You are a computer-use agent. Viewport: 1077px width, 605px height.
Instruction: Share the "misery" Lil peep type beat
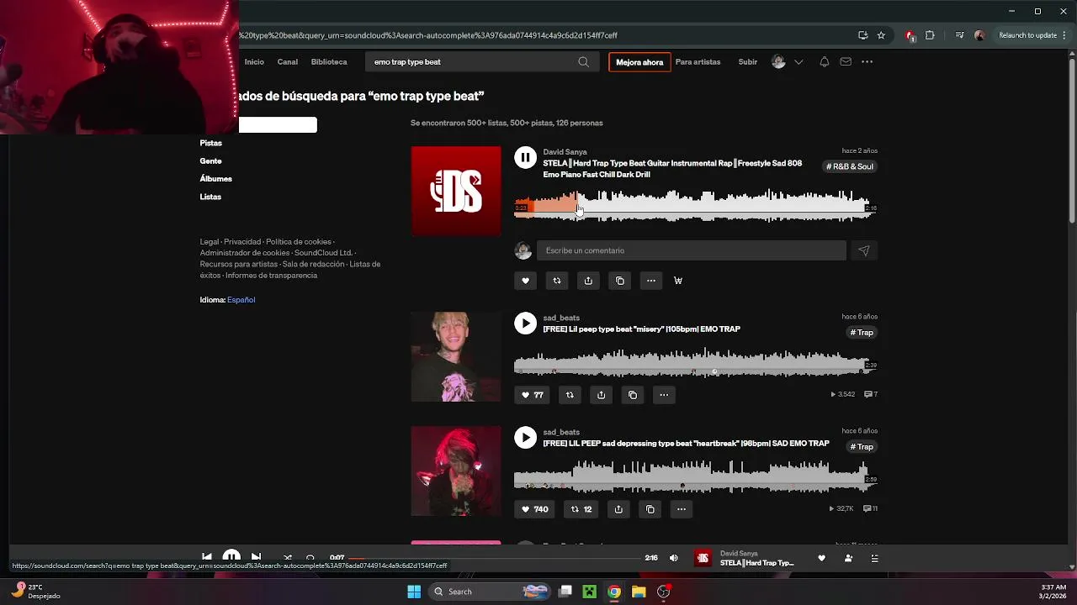point(601,395)
